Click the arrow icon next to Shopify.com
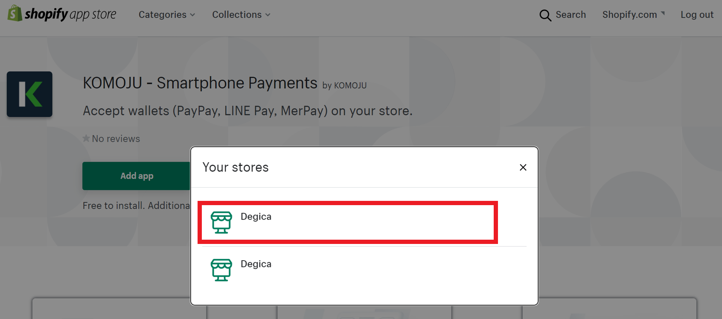The image size is (722, 319). tap(663, 14)
